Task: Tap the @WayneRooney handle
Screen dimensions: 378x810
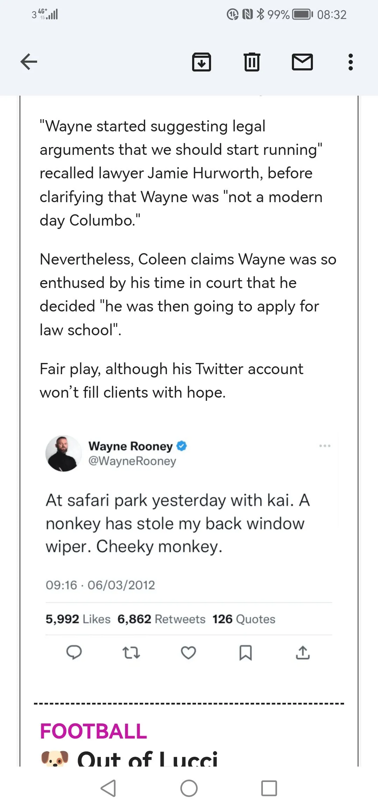Action: click(132, 461)
